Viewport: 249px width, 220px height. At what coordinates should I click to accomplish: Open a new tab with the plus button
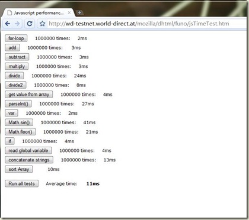pyautogui.click(x=79, y=13)
